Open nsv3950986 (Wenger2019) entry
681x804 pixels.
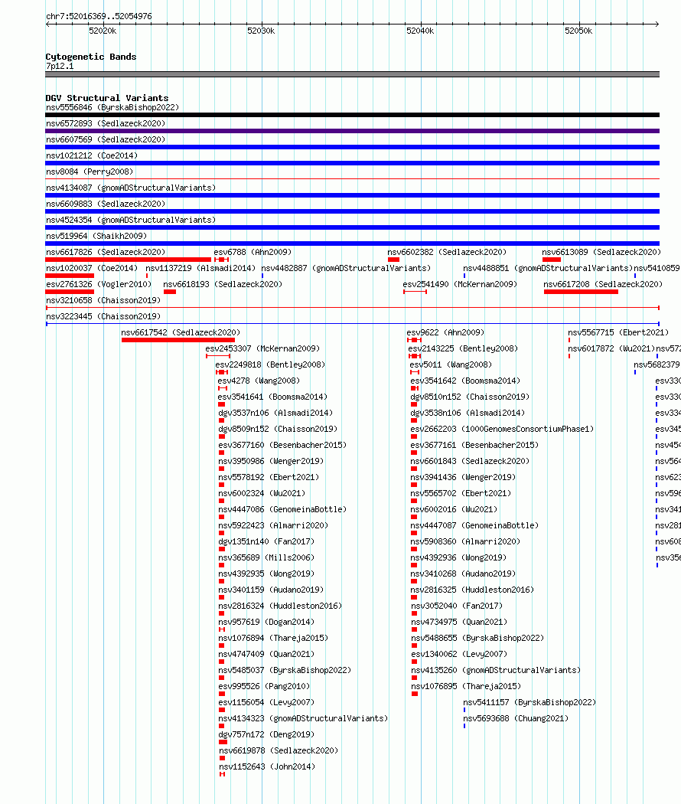coord(271,461)
